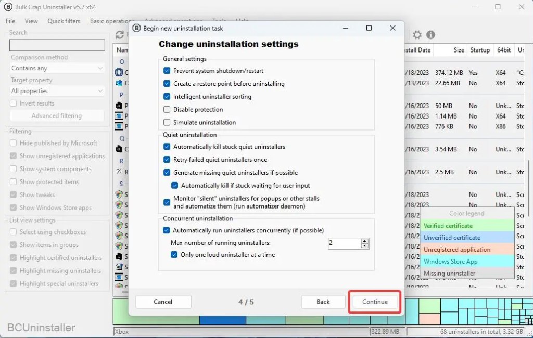
Task: Enable Select using checkboxes option
Action: point(13,232)
